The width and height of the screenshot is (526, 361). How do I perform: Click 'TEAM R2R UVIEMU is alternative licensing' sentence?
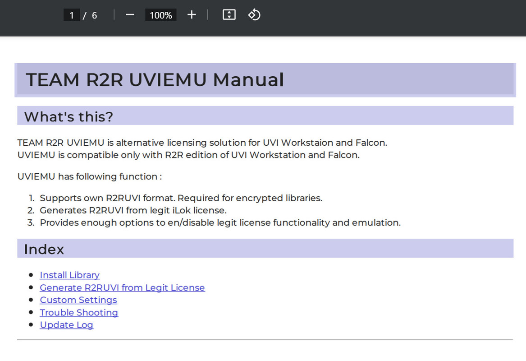202,143
